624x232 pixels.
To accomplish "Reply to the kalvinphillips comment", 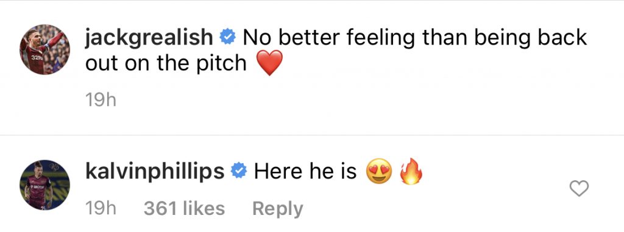I will pos(278,209).
